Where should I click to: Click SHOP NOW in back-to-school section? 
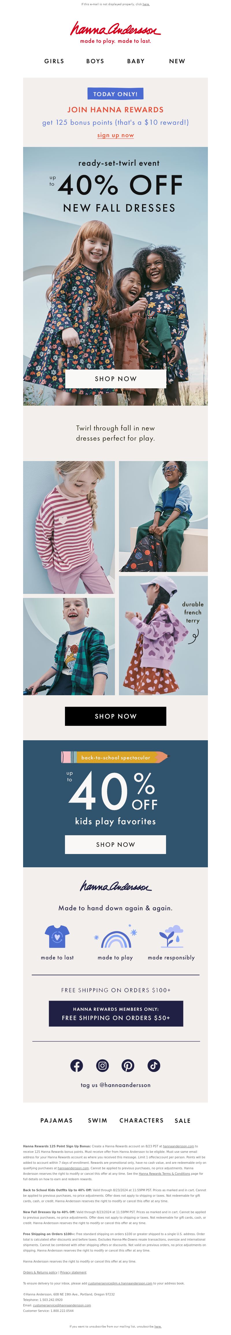115,844
